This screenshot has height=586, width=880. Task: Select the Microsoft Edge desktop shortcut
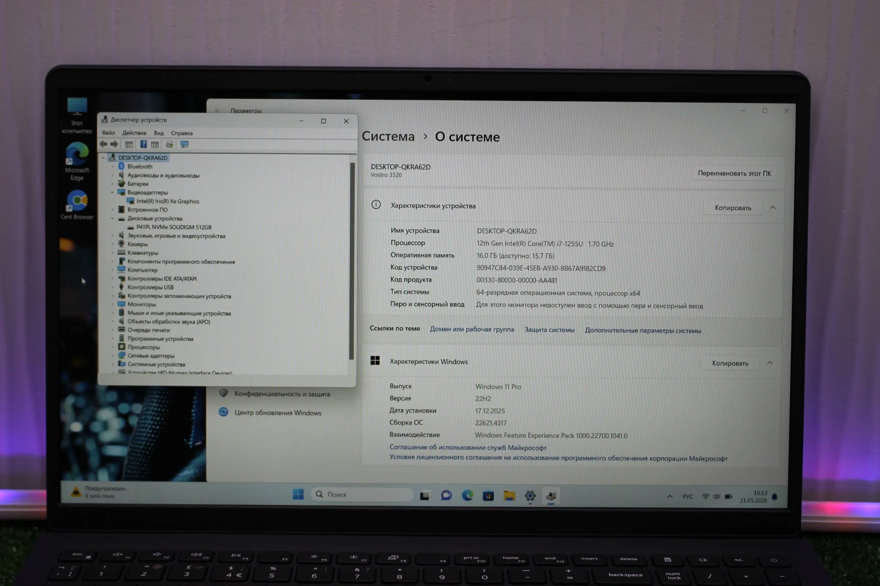(77, 162)
